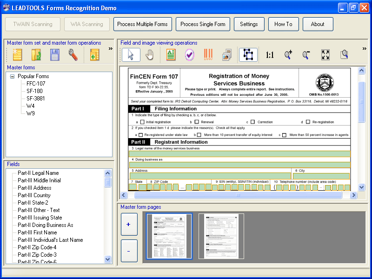Open the wrench and screwdriver tools icon
The height and width of the screenshot is (279, 372).
(x=73, y=54)
